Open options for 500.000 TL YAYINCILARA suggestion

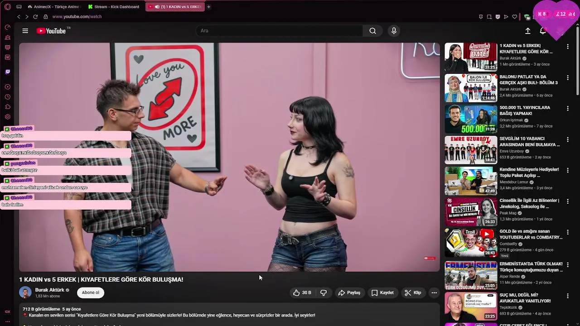coord(568,109)
